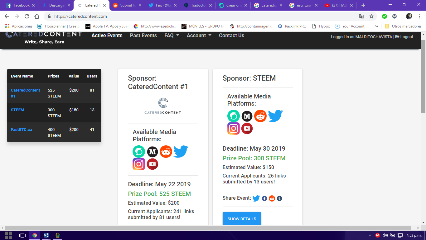Click the Instagram icon in STEEM sponsor card
This screenshot has width=426, height=240.
234,128
